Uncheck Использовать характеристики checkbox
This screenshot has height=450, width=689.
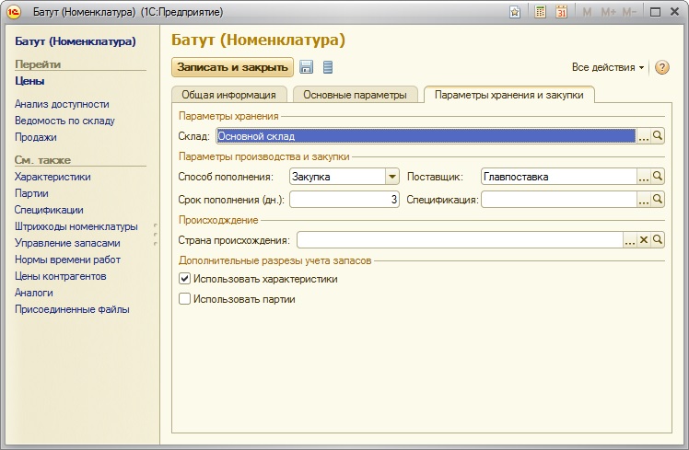[x=185, y=279]
